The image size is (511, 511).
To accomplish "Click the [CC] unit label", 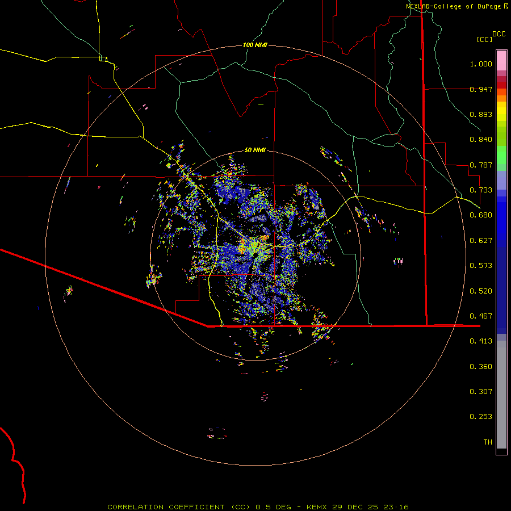I will pos(485,40).
